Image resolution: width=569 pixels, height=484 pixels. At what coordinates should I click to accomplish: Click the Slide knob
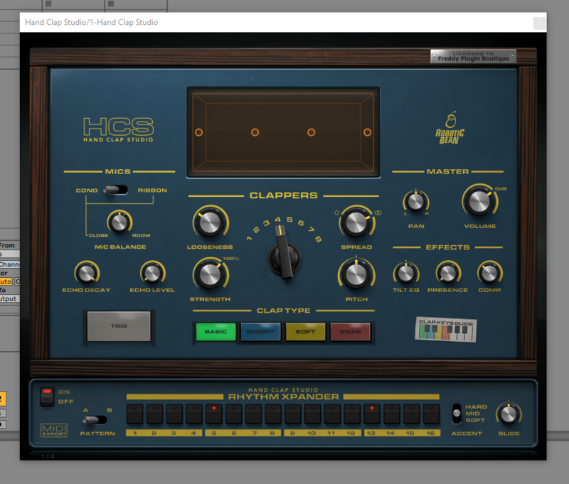click(509, 414)
